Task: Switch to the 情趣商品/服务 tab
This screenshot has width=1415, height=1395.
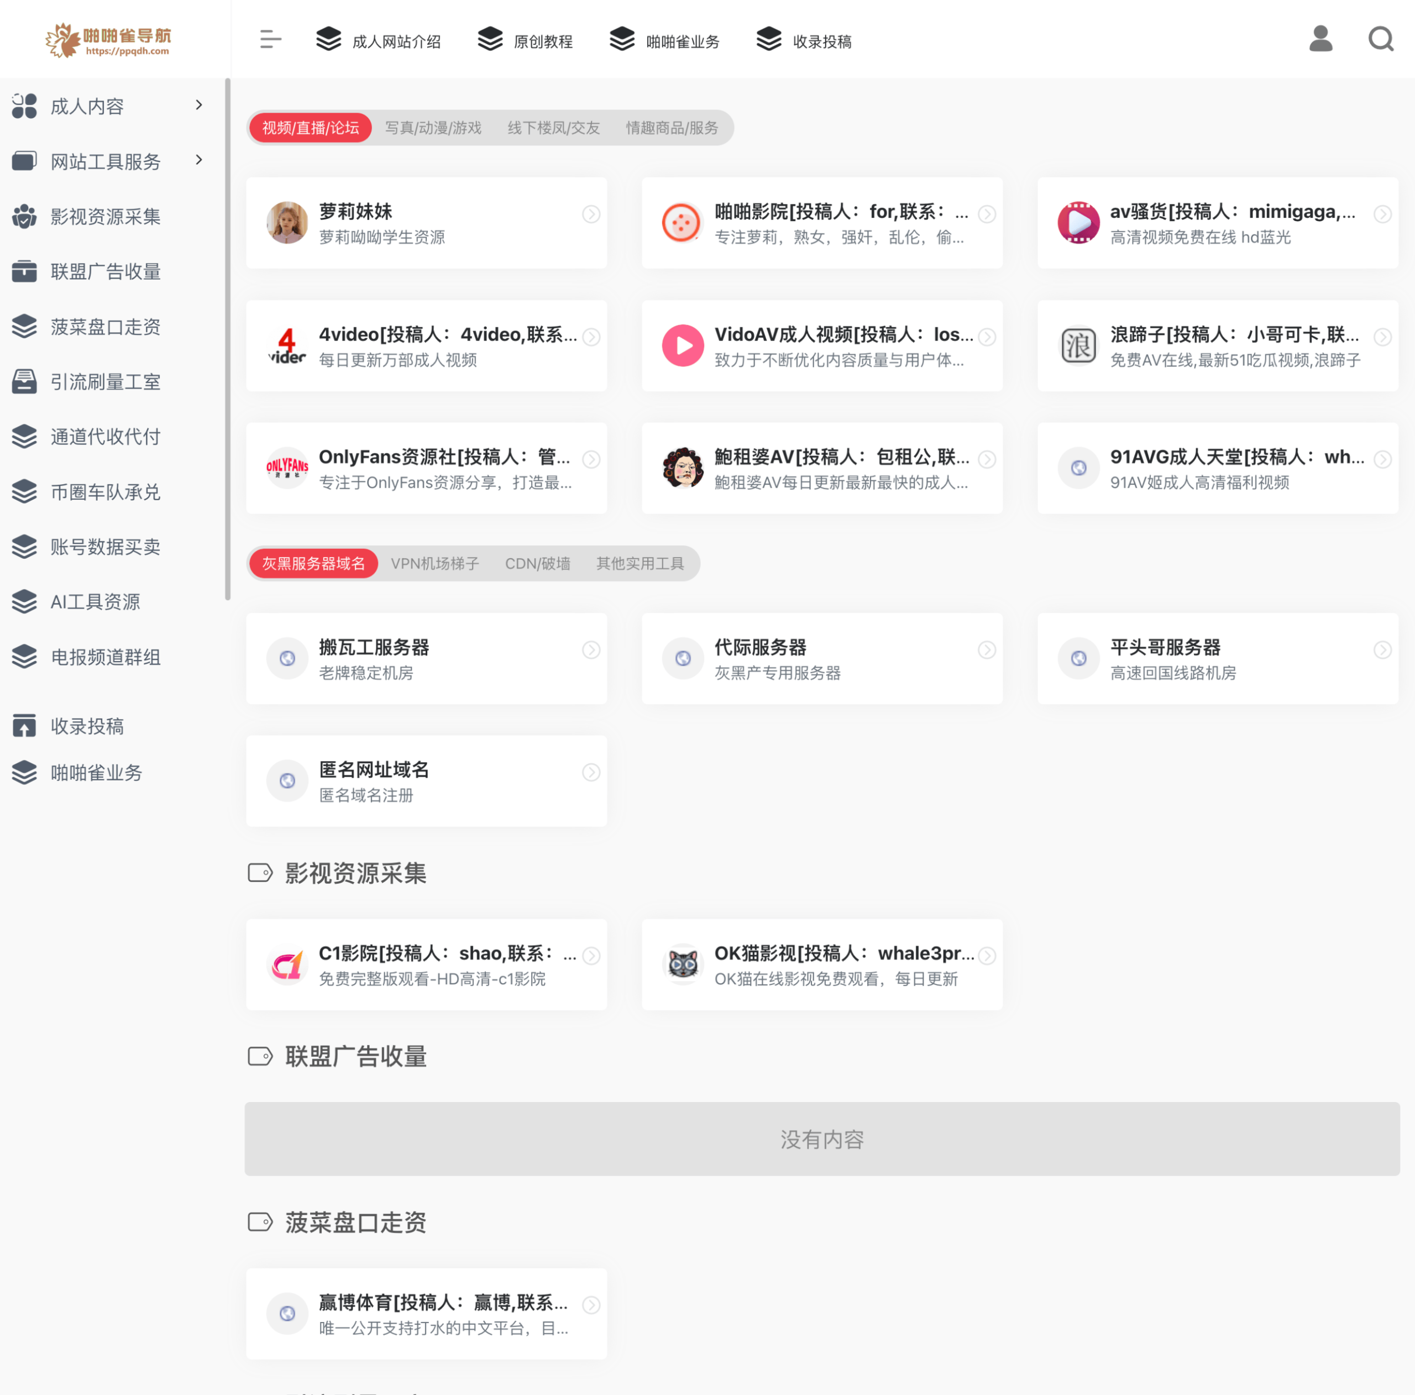Action: coord(672,128)
